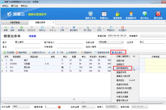Open 单据中心 document center icon
Image resolution: width=166 pixels, height=110 pixels.
[104, 14]
